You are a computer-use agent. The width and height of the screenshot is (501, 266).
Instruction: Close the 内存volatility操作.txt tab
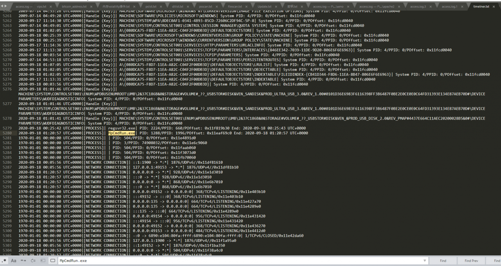tap(134, 7)
